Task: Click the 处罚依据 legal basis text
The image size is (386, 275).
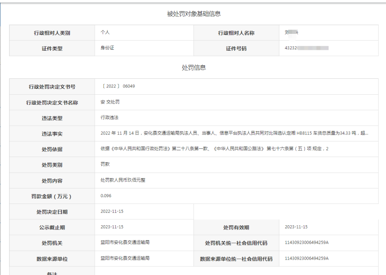Action: tap(214, 148)
